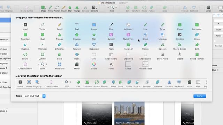This screenshot has height=125, width=223.
Task: Click the Tools item icon
Action: pos(111,44)
